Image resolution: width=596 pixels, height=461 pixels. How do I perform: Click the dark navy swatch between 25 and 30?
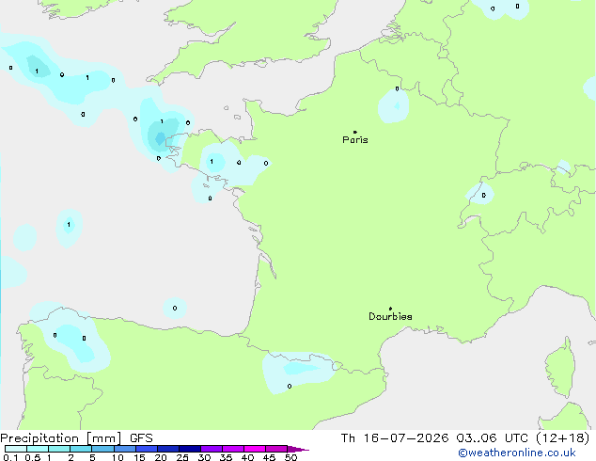pyautogui.click(x=190, y=449)
